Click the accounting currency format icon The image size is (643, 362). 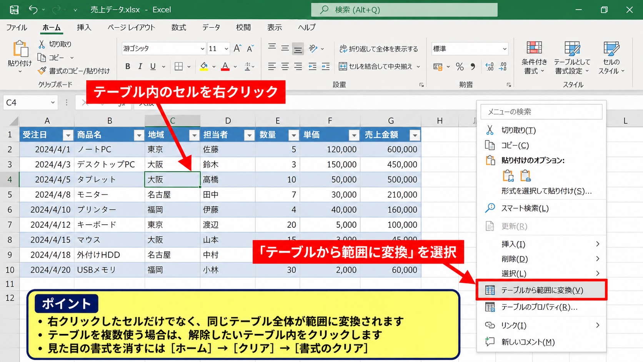(x=438, y=67)
